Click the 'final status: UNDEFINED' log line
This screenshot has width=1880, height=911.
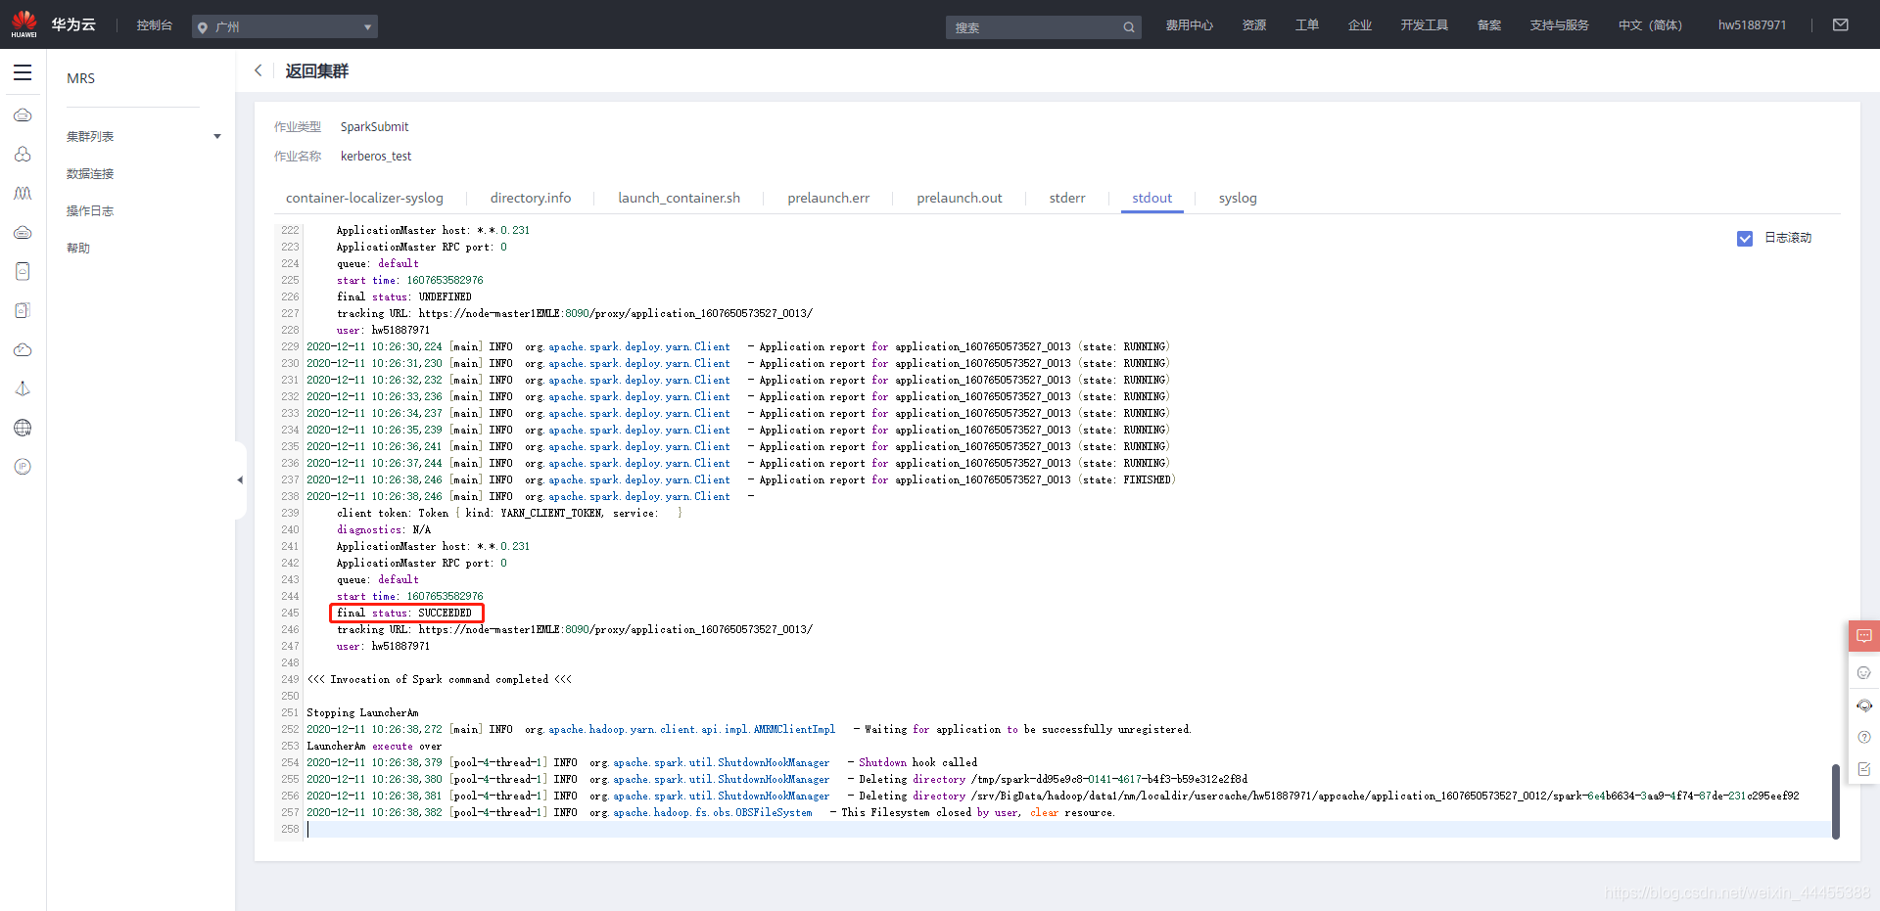click(404, 297)
